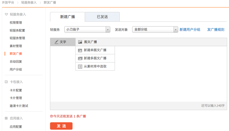Navigate to 开放平台 in the breadcrumb

8,3
